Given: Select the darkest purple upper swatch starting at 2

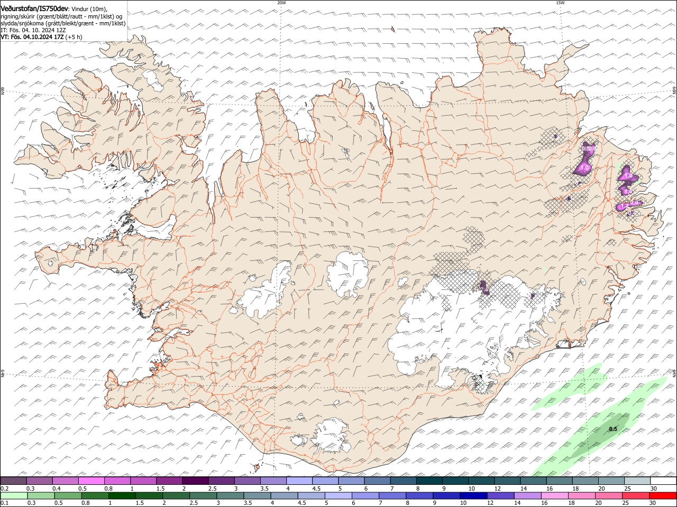Looking at the screenshot, I should pos(195,481).
